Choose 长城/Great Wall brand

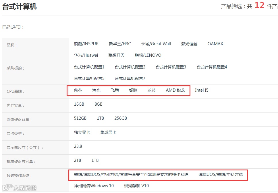(x=156, y=44)
